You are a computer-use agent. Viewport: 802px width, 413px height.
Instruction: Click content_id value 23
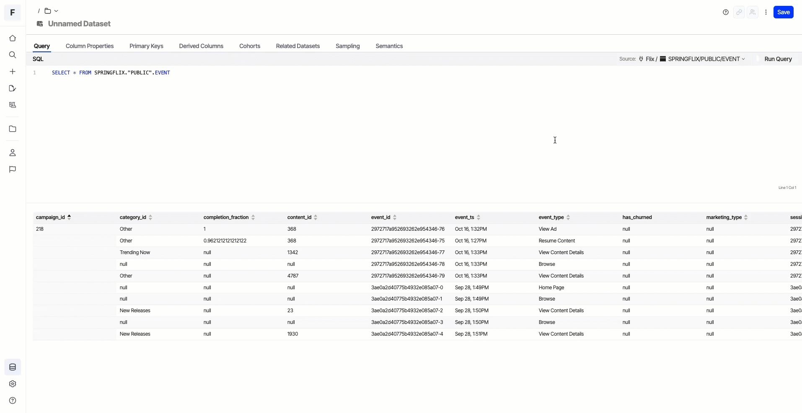click(x=290, y=311)
